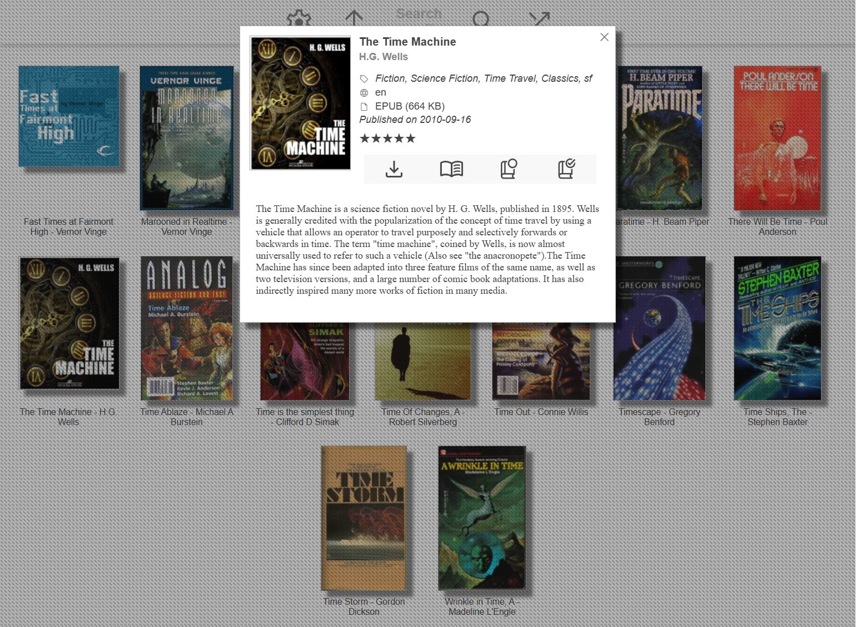856x627 pixels.
Task: Click the upload arrow icon in toolbar
Action: (x=354, y=19)
